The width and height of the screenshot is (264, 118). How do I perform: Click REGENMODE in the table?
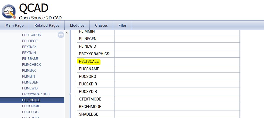(x=90, y=107)
